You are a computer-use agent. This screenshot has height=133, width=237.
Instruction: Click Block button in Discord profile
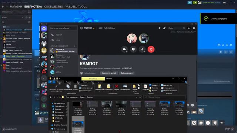tap(127, 73)
